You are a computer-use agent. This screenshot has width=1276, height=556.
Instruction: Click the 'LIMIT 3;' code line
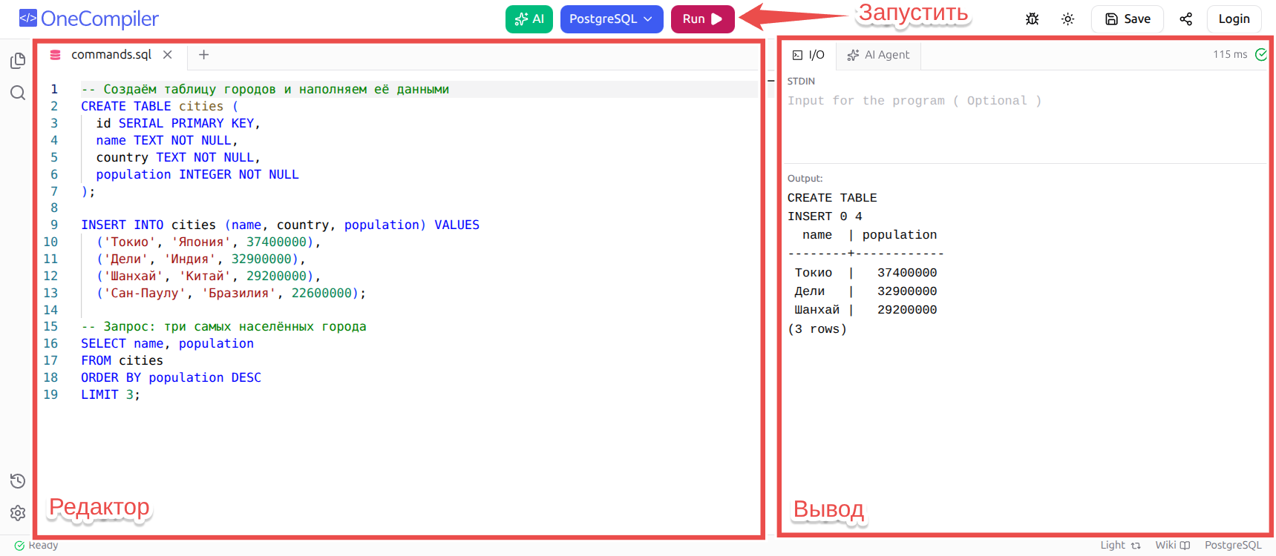tap(111, 394)
